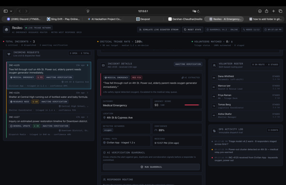Click Guardrail v4.2 Online status chip
The height and width of the screenshot is (185, 286).
coord(222,29)
